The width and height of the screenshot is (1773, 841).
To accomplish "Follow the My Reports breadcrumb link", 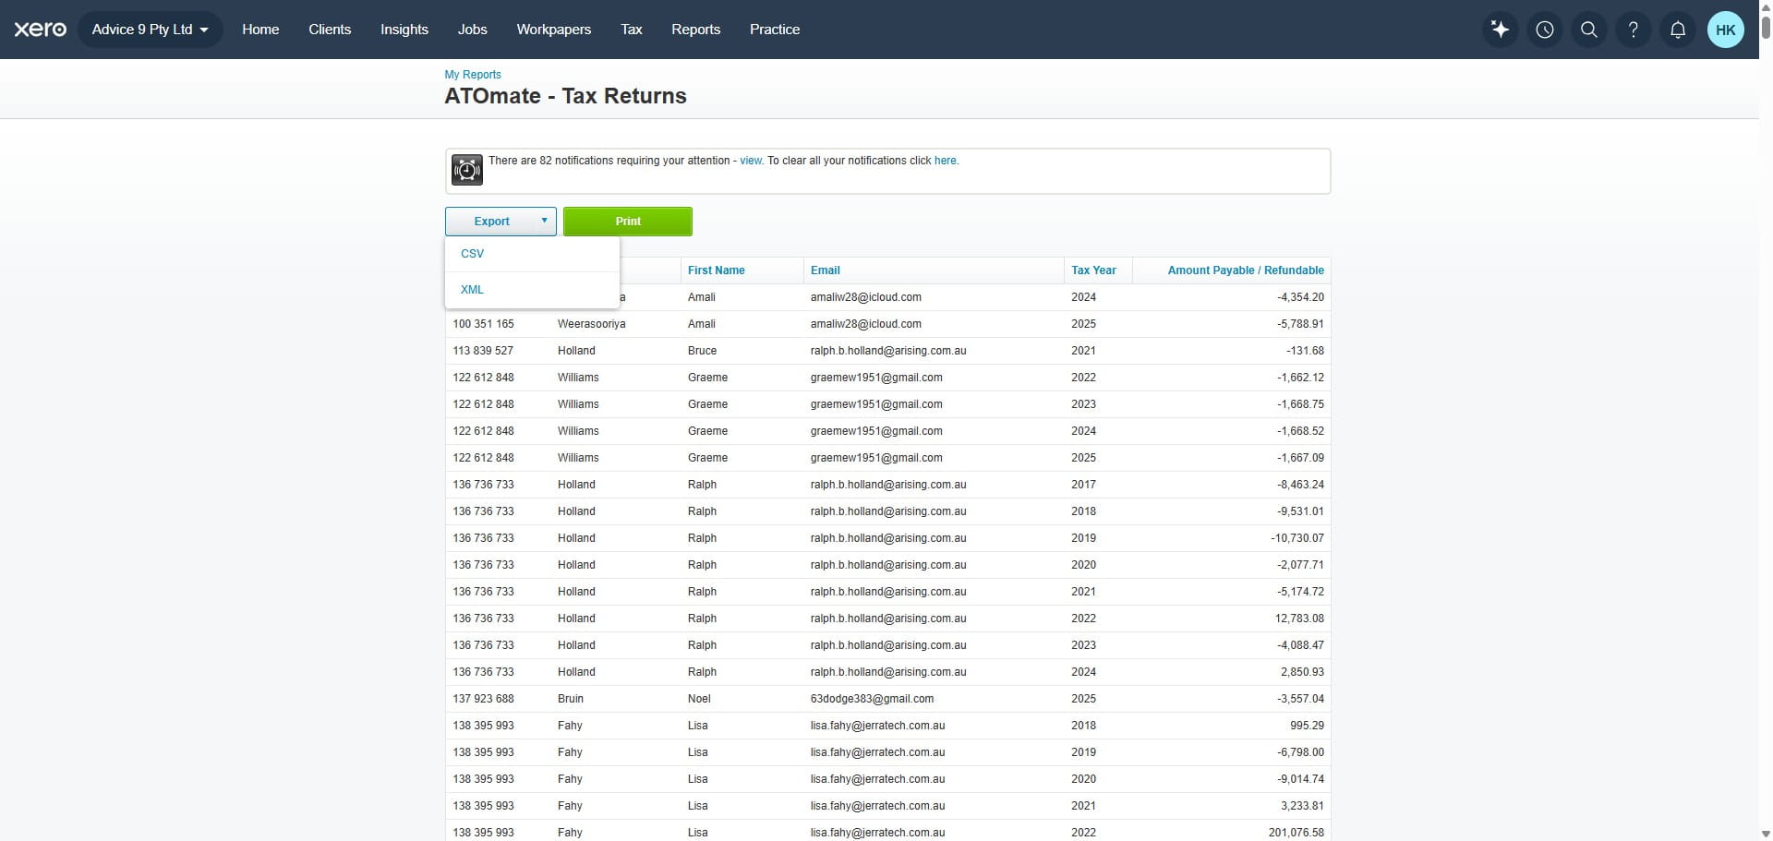I will click(x=473, y=75).
